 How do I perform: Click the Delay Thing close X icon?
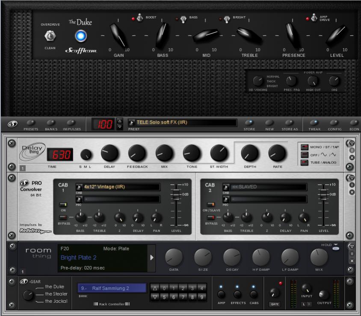pyautogui.click(x=352, y=157)
